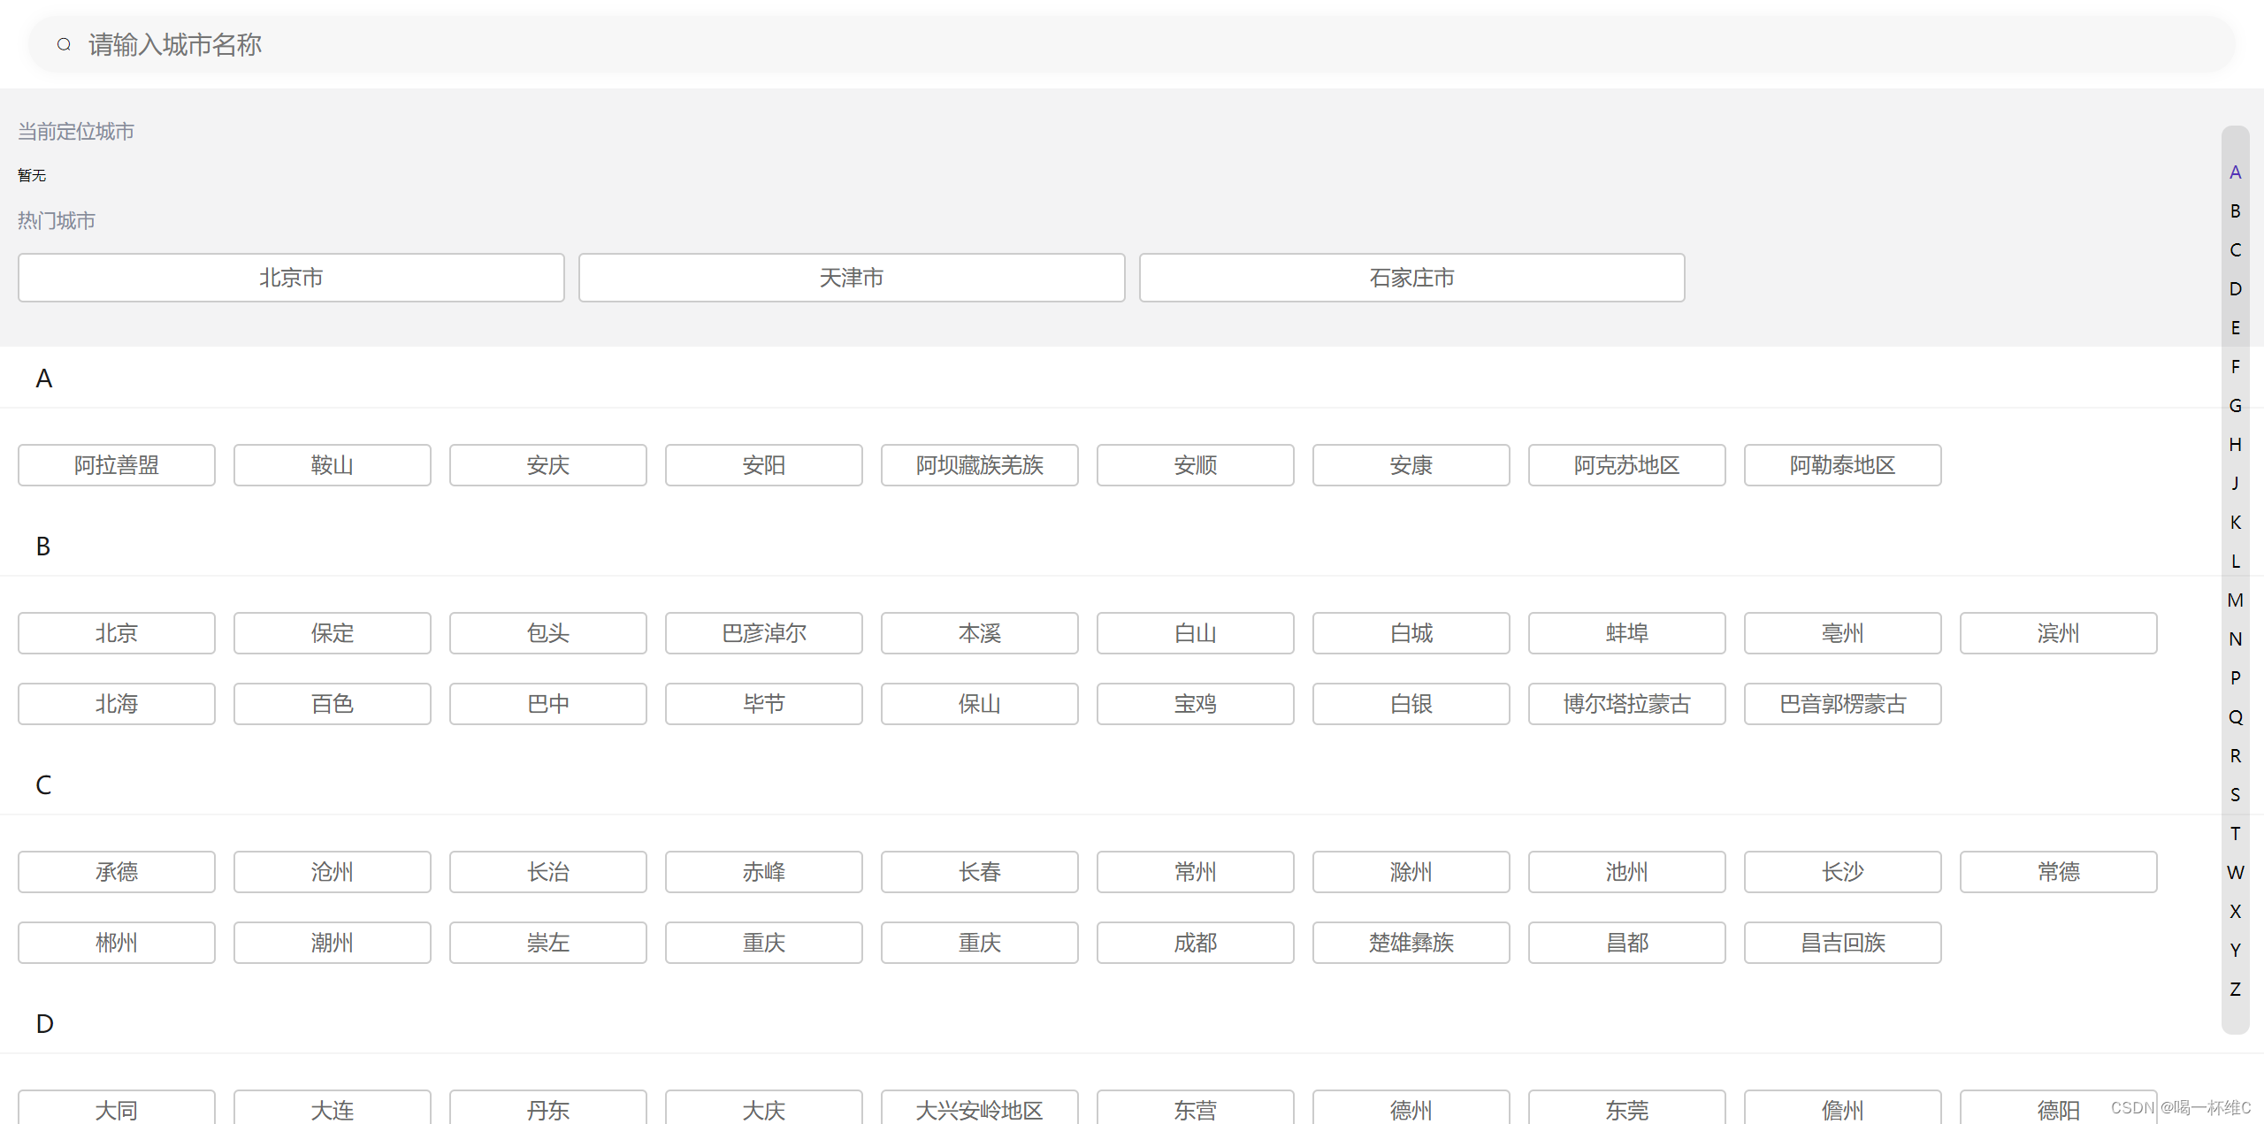Pick 巴彦淖尔 city button
2264x1124 pixels.
point(764,633)
